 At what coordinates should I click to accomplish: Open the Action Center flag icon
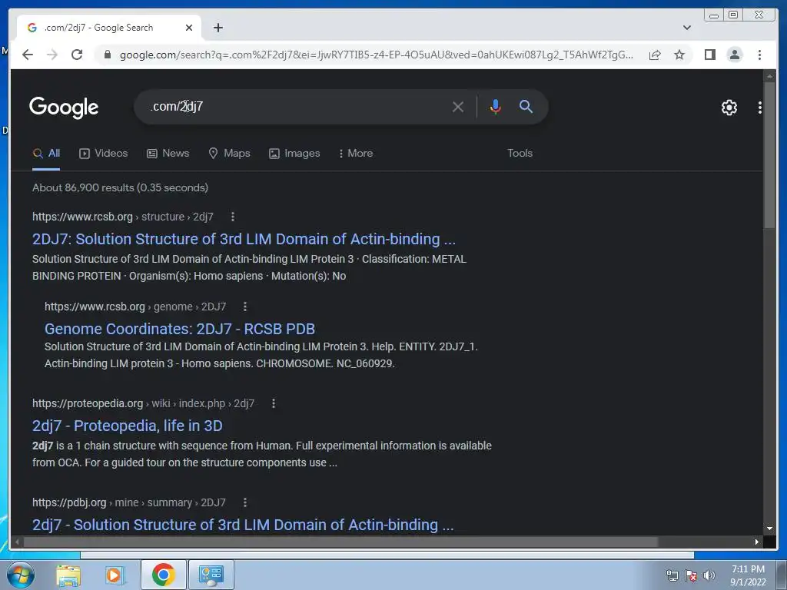pos(691,575)
